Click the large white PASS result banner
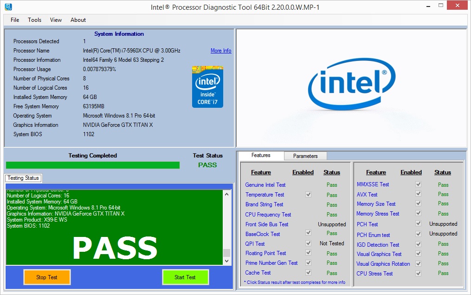The image size is (471, 295). (x=115, y=248)
